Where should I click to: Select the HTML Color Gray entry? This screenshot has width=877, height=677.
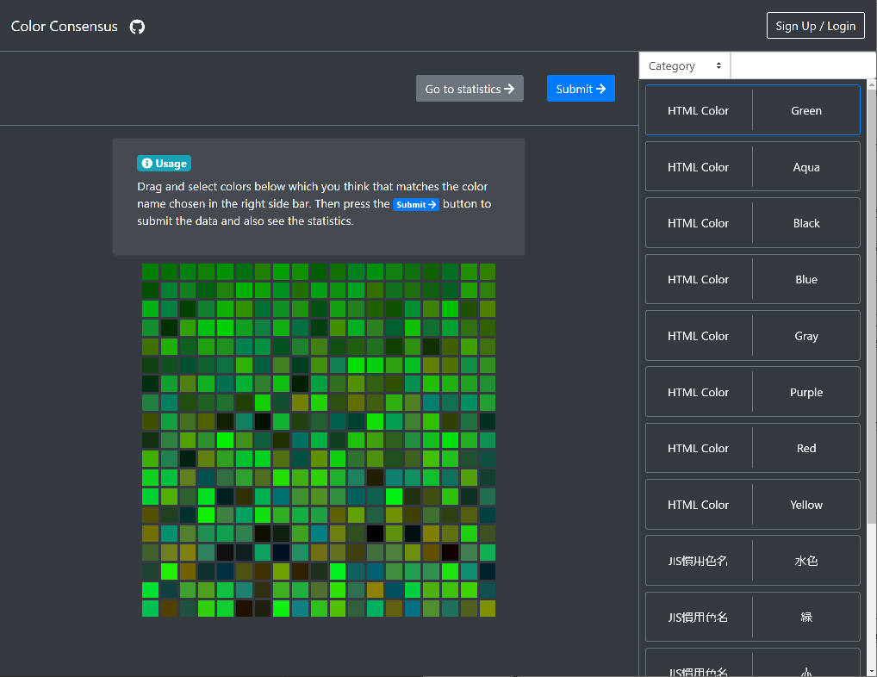[x=752, y=336]
